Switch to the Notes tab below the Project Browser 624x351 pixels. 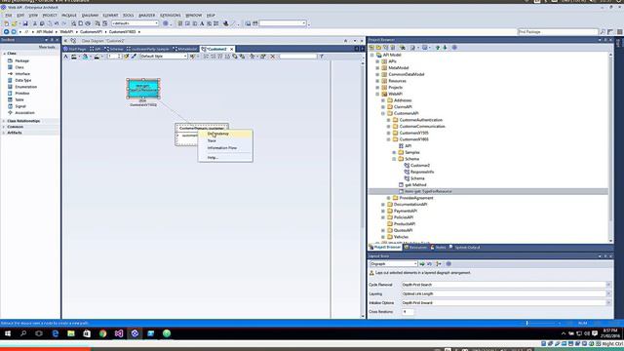438,248
